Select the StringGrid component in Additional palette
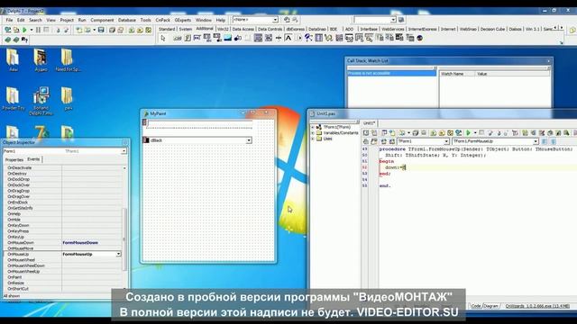Screen dimensions: 577x324 tap(207, 38)
